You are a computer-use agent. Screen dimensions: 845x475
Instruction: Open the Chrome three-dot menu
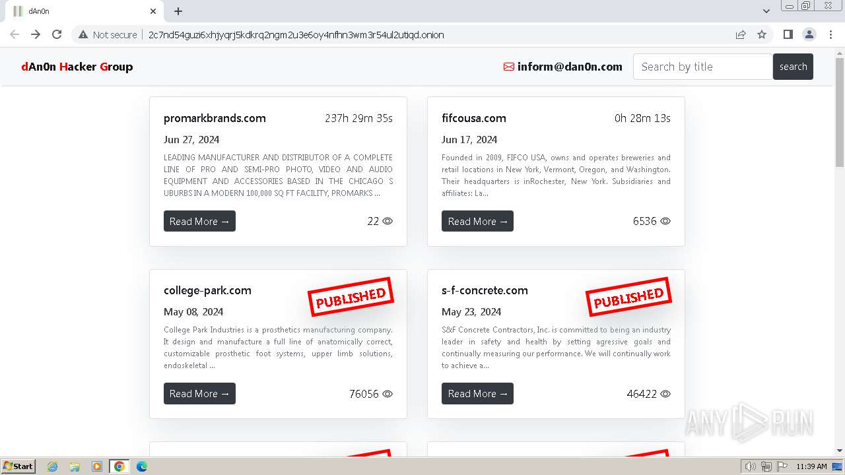830,34
